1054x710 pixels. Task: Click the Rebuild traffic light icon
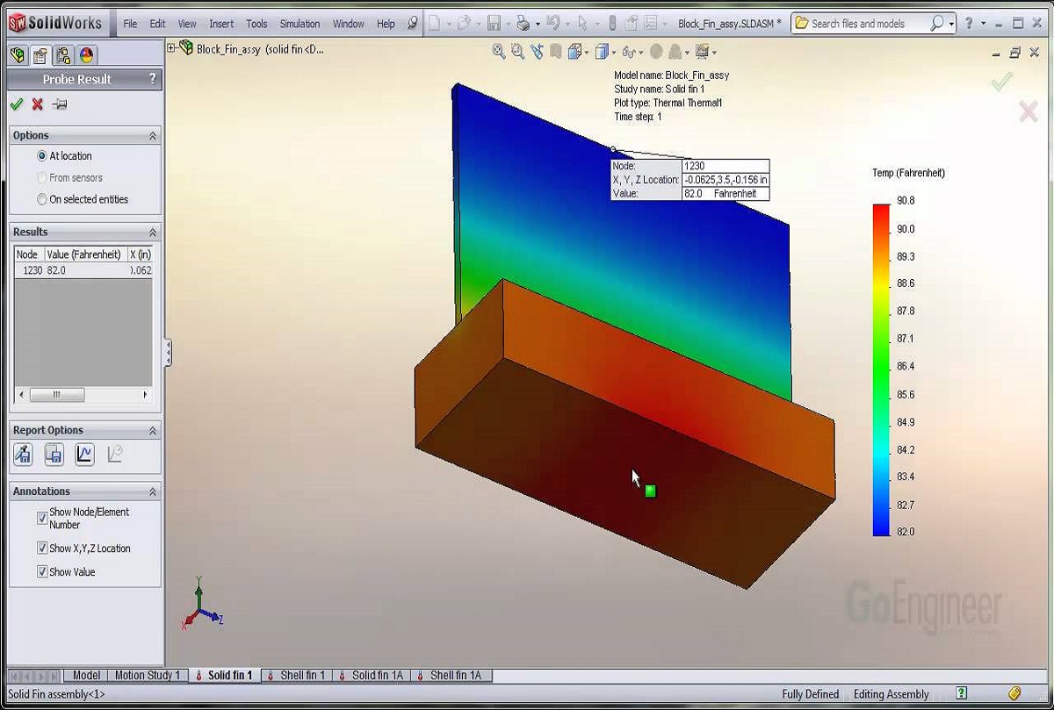613,24
